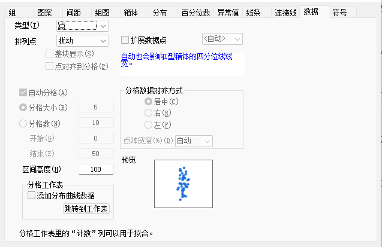Click the scatter preview thumbnail
The image size is (382, 247).
183,184
